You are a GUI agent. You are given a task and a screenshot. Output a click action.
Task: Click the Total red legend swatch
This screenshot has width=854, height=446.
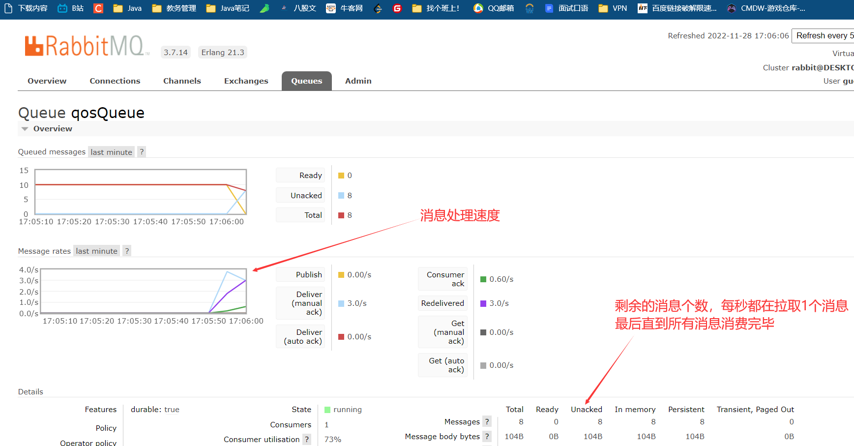point(341,215)
